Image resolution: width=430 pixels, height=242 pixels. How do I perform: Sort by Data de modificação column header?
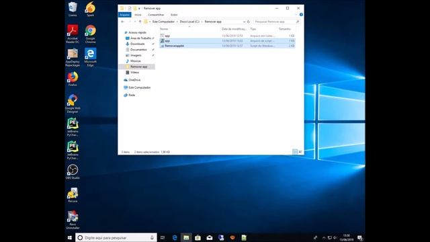[x=234, y=29]
